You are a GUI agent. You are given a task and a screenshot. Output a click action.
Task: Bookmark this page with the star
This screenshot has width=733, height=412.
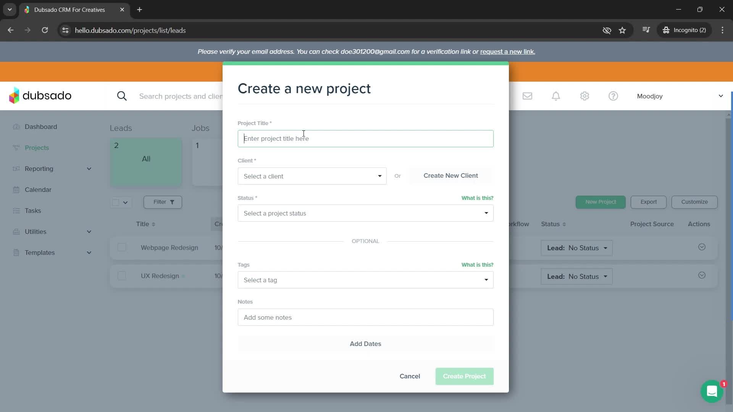point(622,30)
